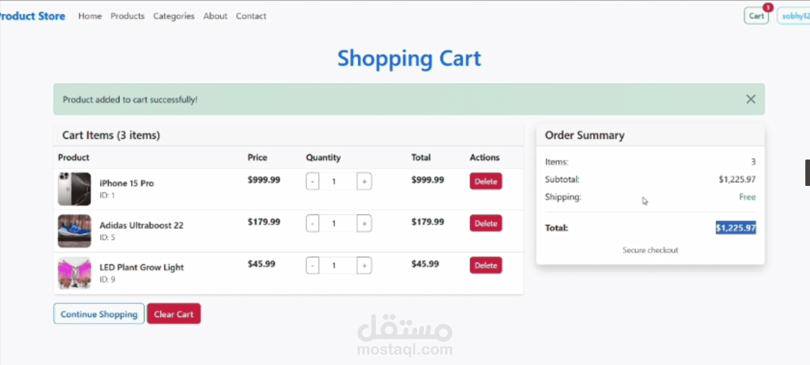The width and height of the screenshot is (810, 365).
Task: Click the Adidas unit price $179.99
Action: 264,222
